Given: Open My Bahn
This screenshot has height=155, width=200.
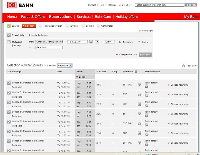Looking at the screenshot, I should tap(191, 17).
